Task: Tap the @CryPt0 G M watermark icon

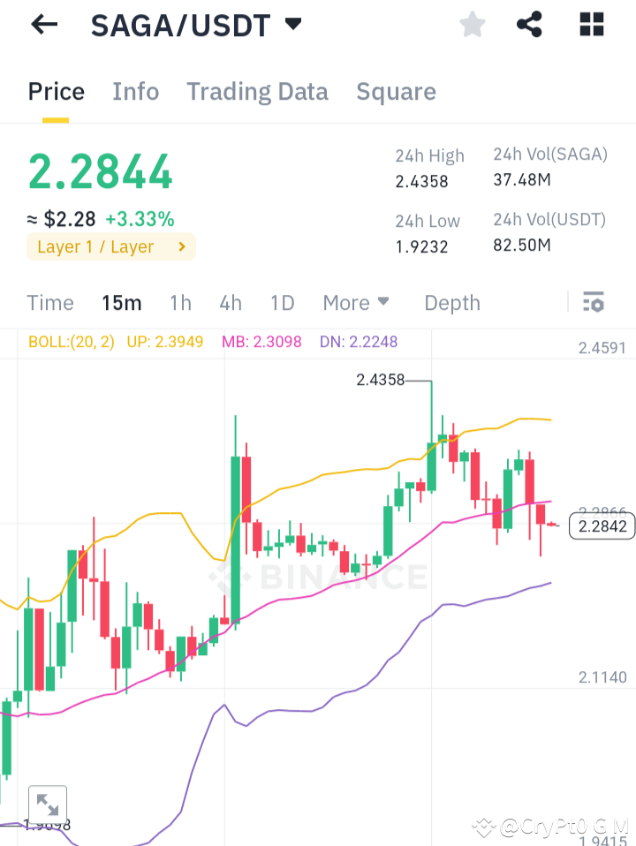Action: 484,827
